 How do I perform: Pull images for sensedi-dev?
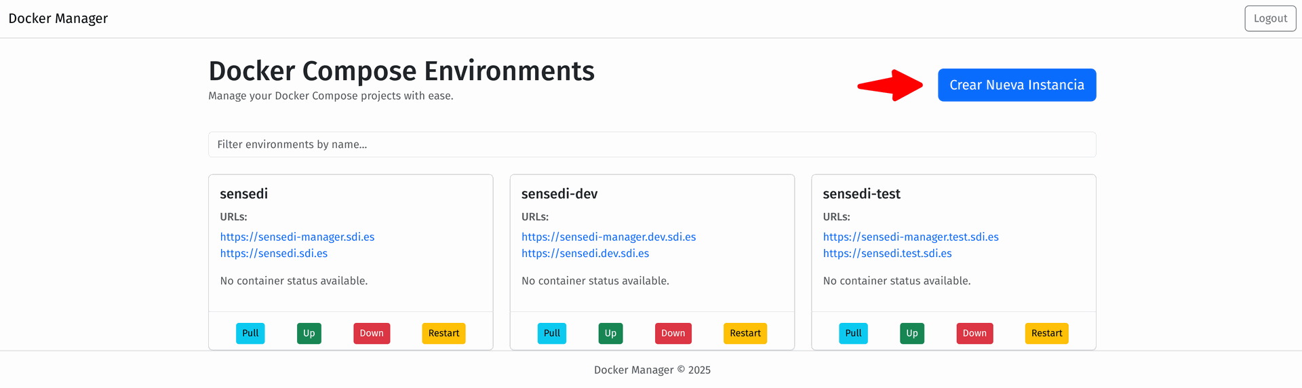coord(552,333)
